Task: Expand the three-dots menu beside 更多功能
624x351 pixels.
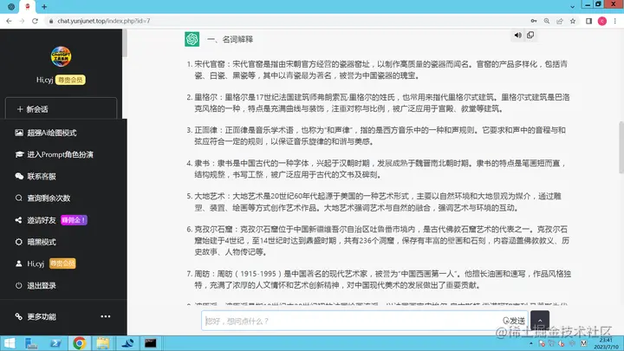Action: (106, 316)
